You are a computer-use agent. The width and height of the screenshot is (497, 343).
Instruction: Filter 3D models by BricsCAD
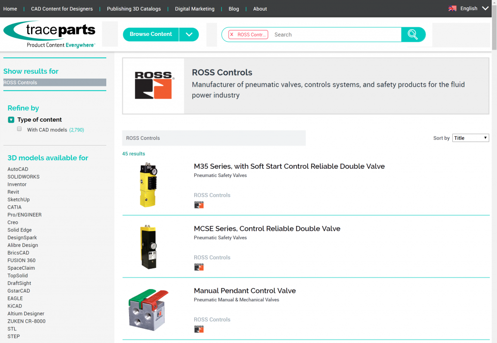tap(18, 253)
